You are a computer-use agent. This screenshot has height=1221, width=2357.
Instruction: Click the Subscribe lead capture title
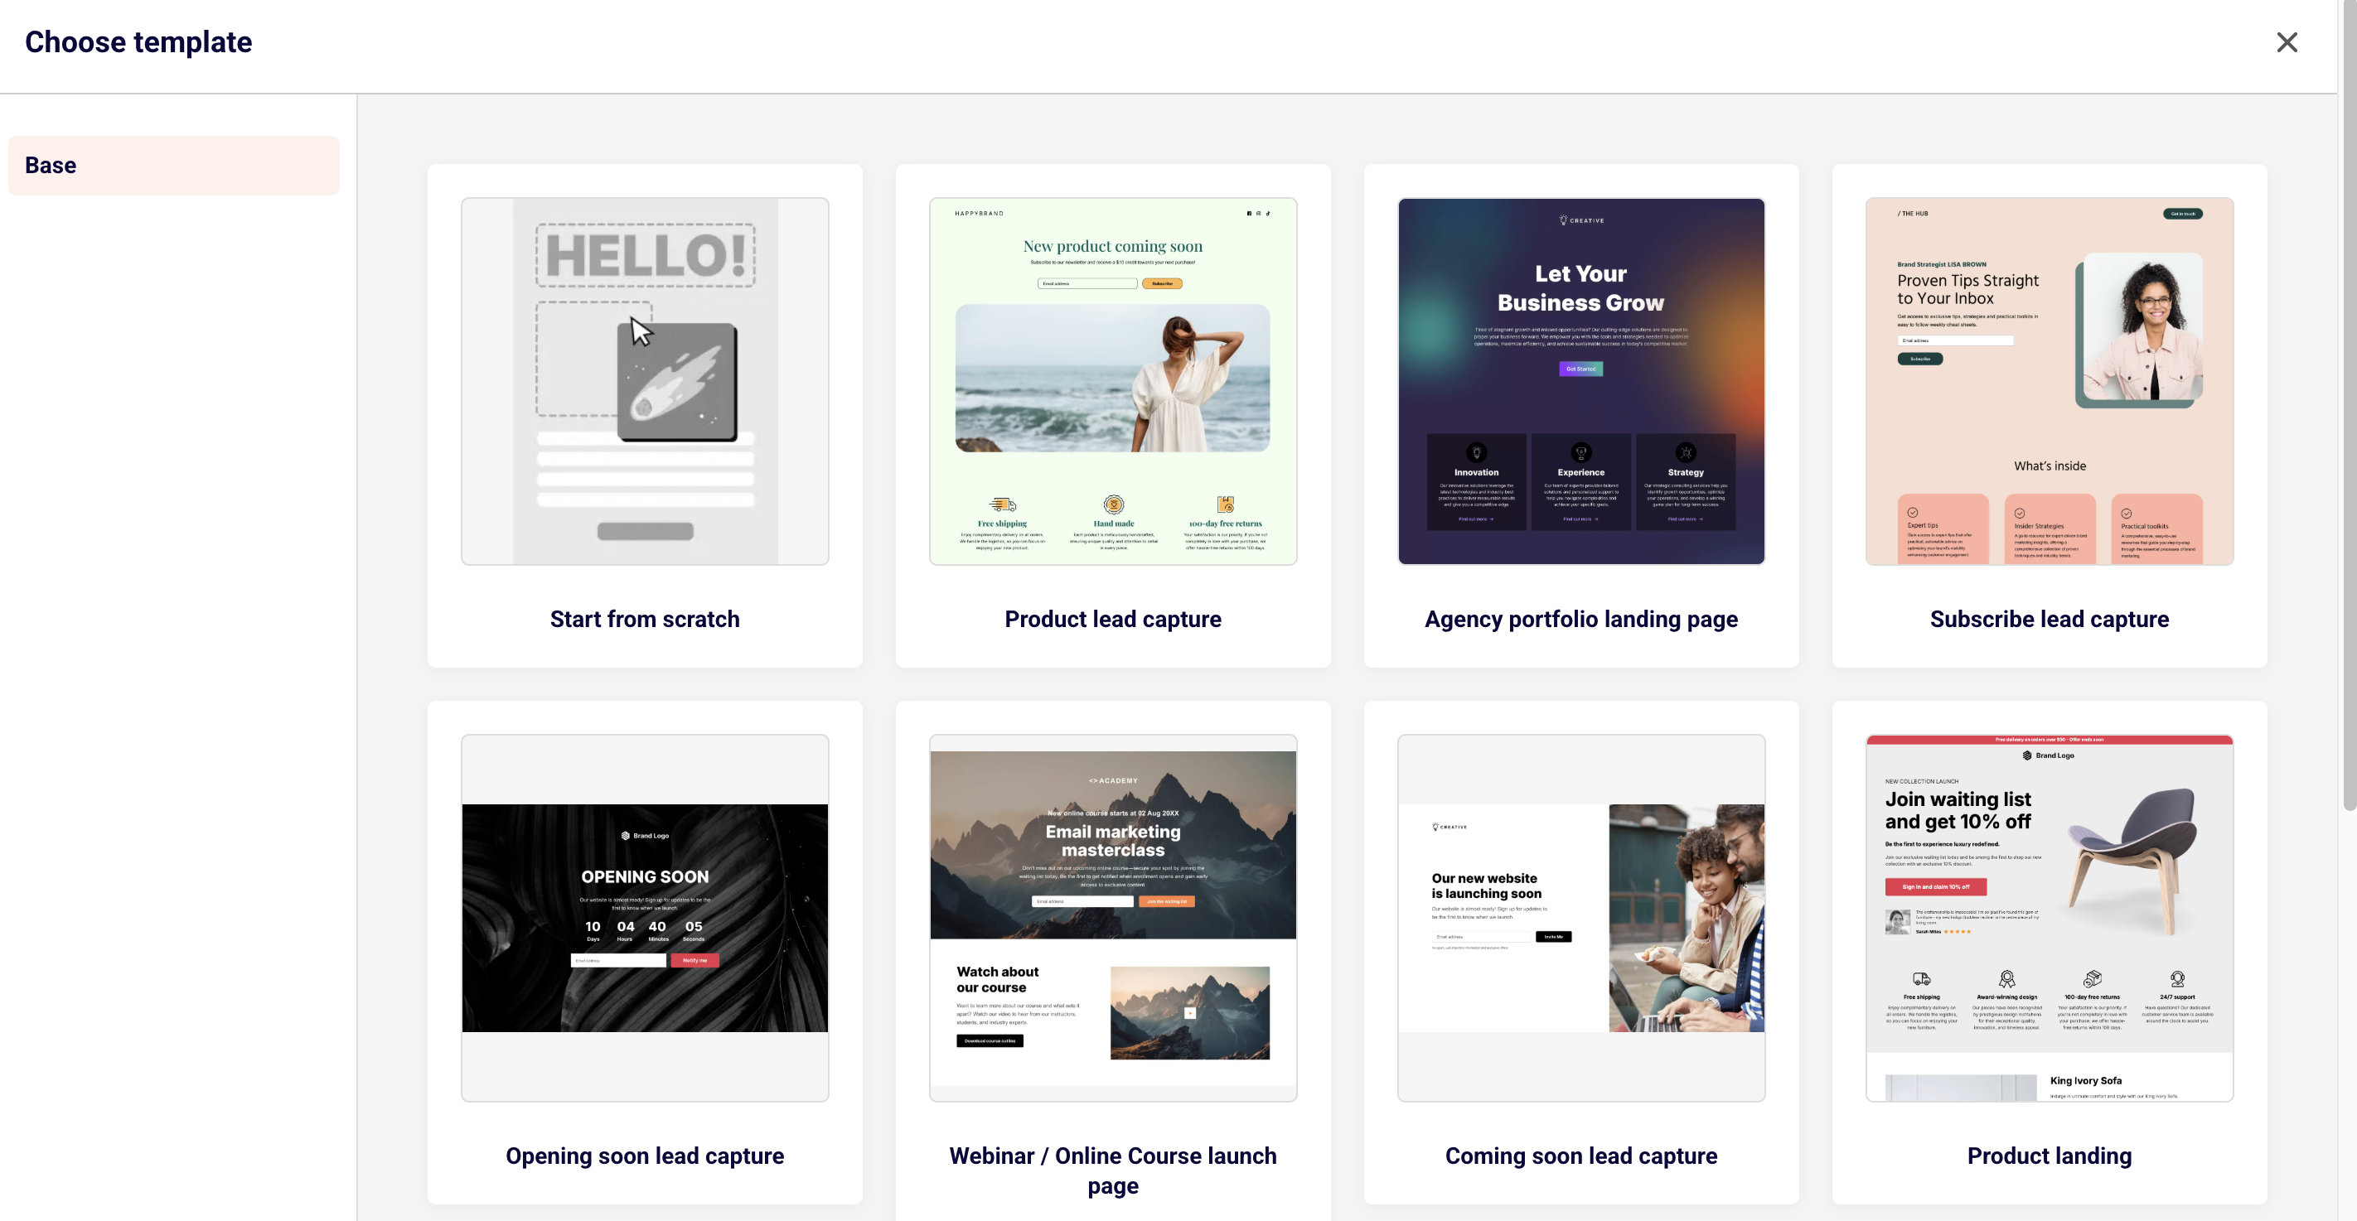[2049, 619]
